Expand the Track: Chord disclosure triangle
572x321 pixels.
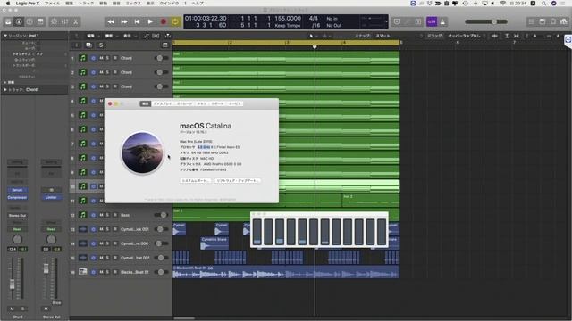[5, 89]
